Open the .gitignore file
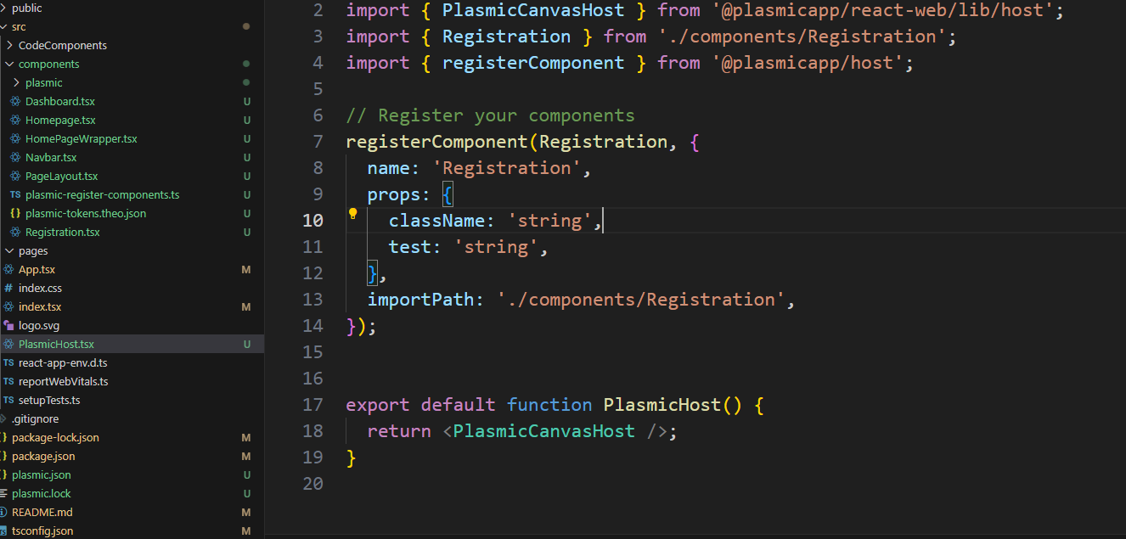Screen dimensions: 1126x539 [35, 419]
